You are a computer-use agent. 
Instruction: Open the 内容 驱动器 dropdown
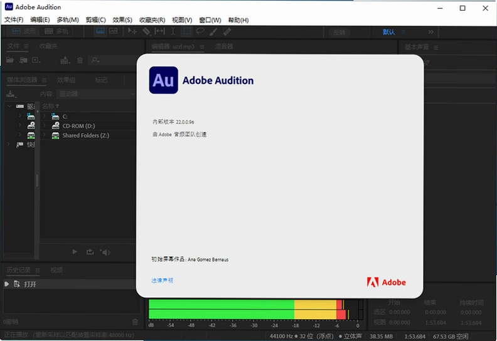pos(97,94)
